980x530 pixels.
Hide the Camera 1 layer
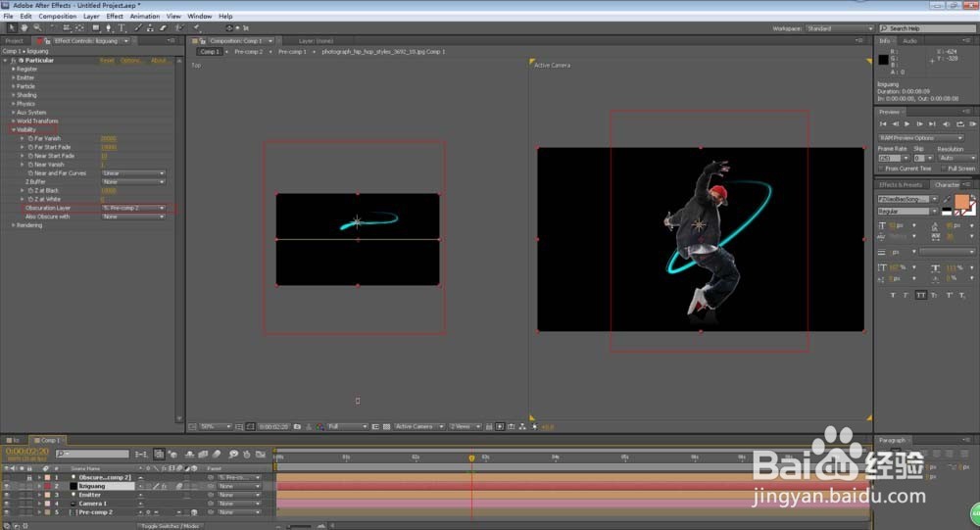coord(6,504)
